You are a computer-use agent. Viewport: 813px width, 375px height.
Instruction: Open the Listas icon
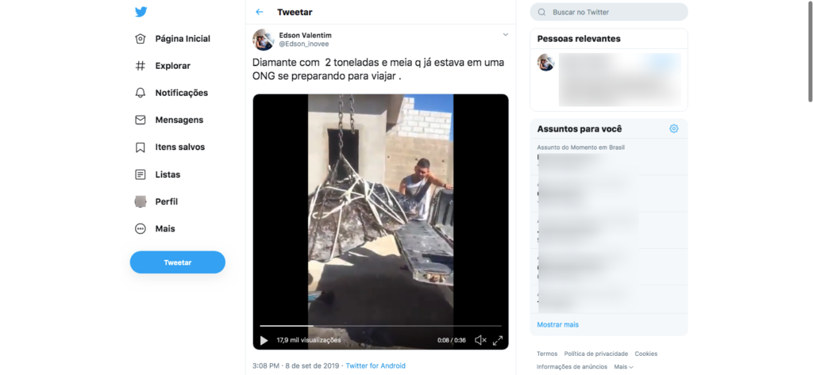[140, 174]
